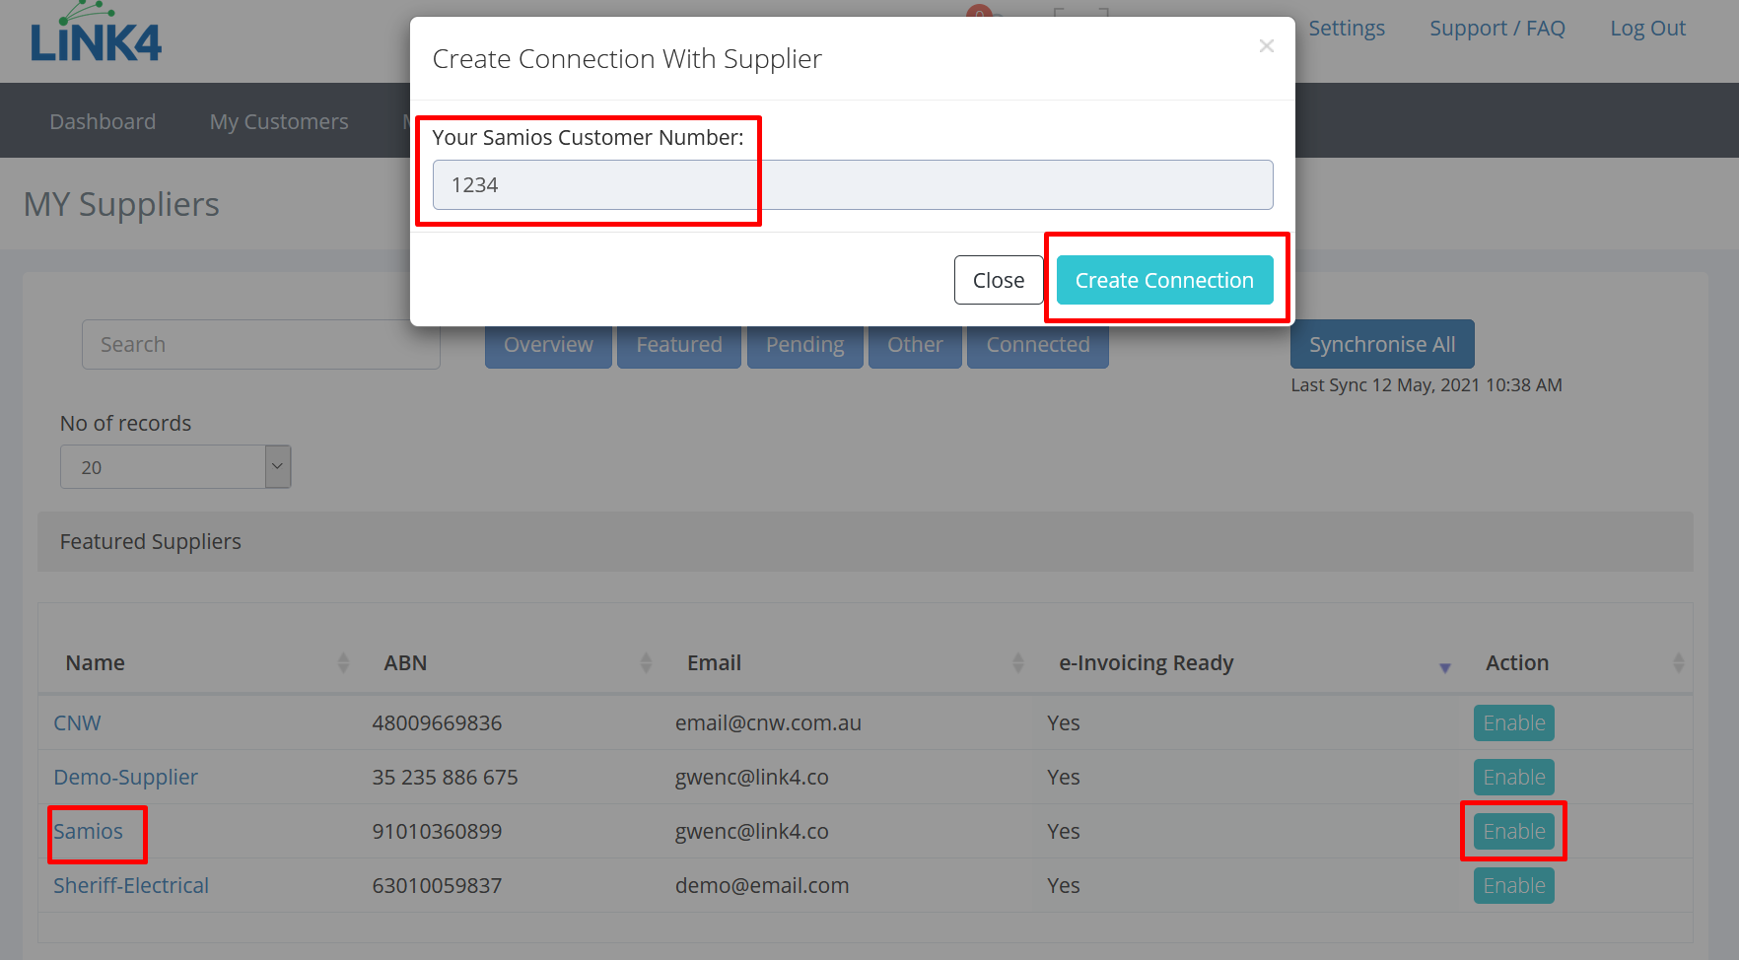Focus the Samios Customer Number field
The image size is (1739, 960).
click(853, 185)
